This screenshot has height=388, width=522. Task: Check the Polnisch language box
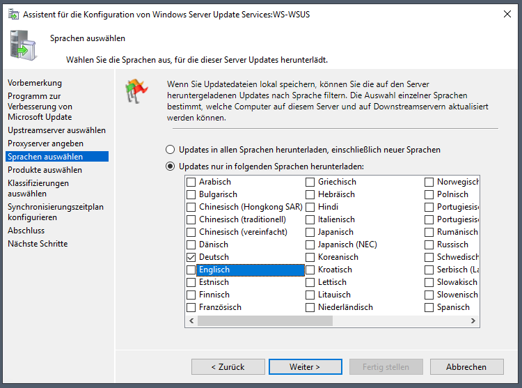point(429,194)
